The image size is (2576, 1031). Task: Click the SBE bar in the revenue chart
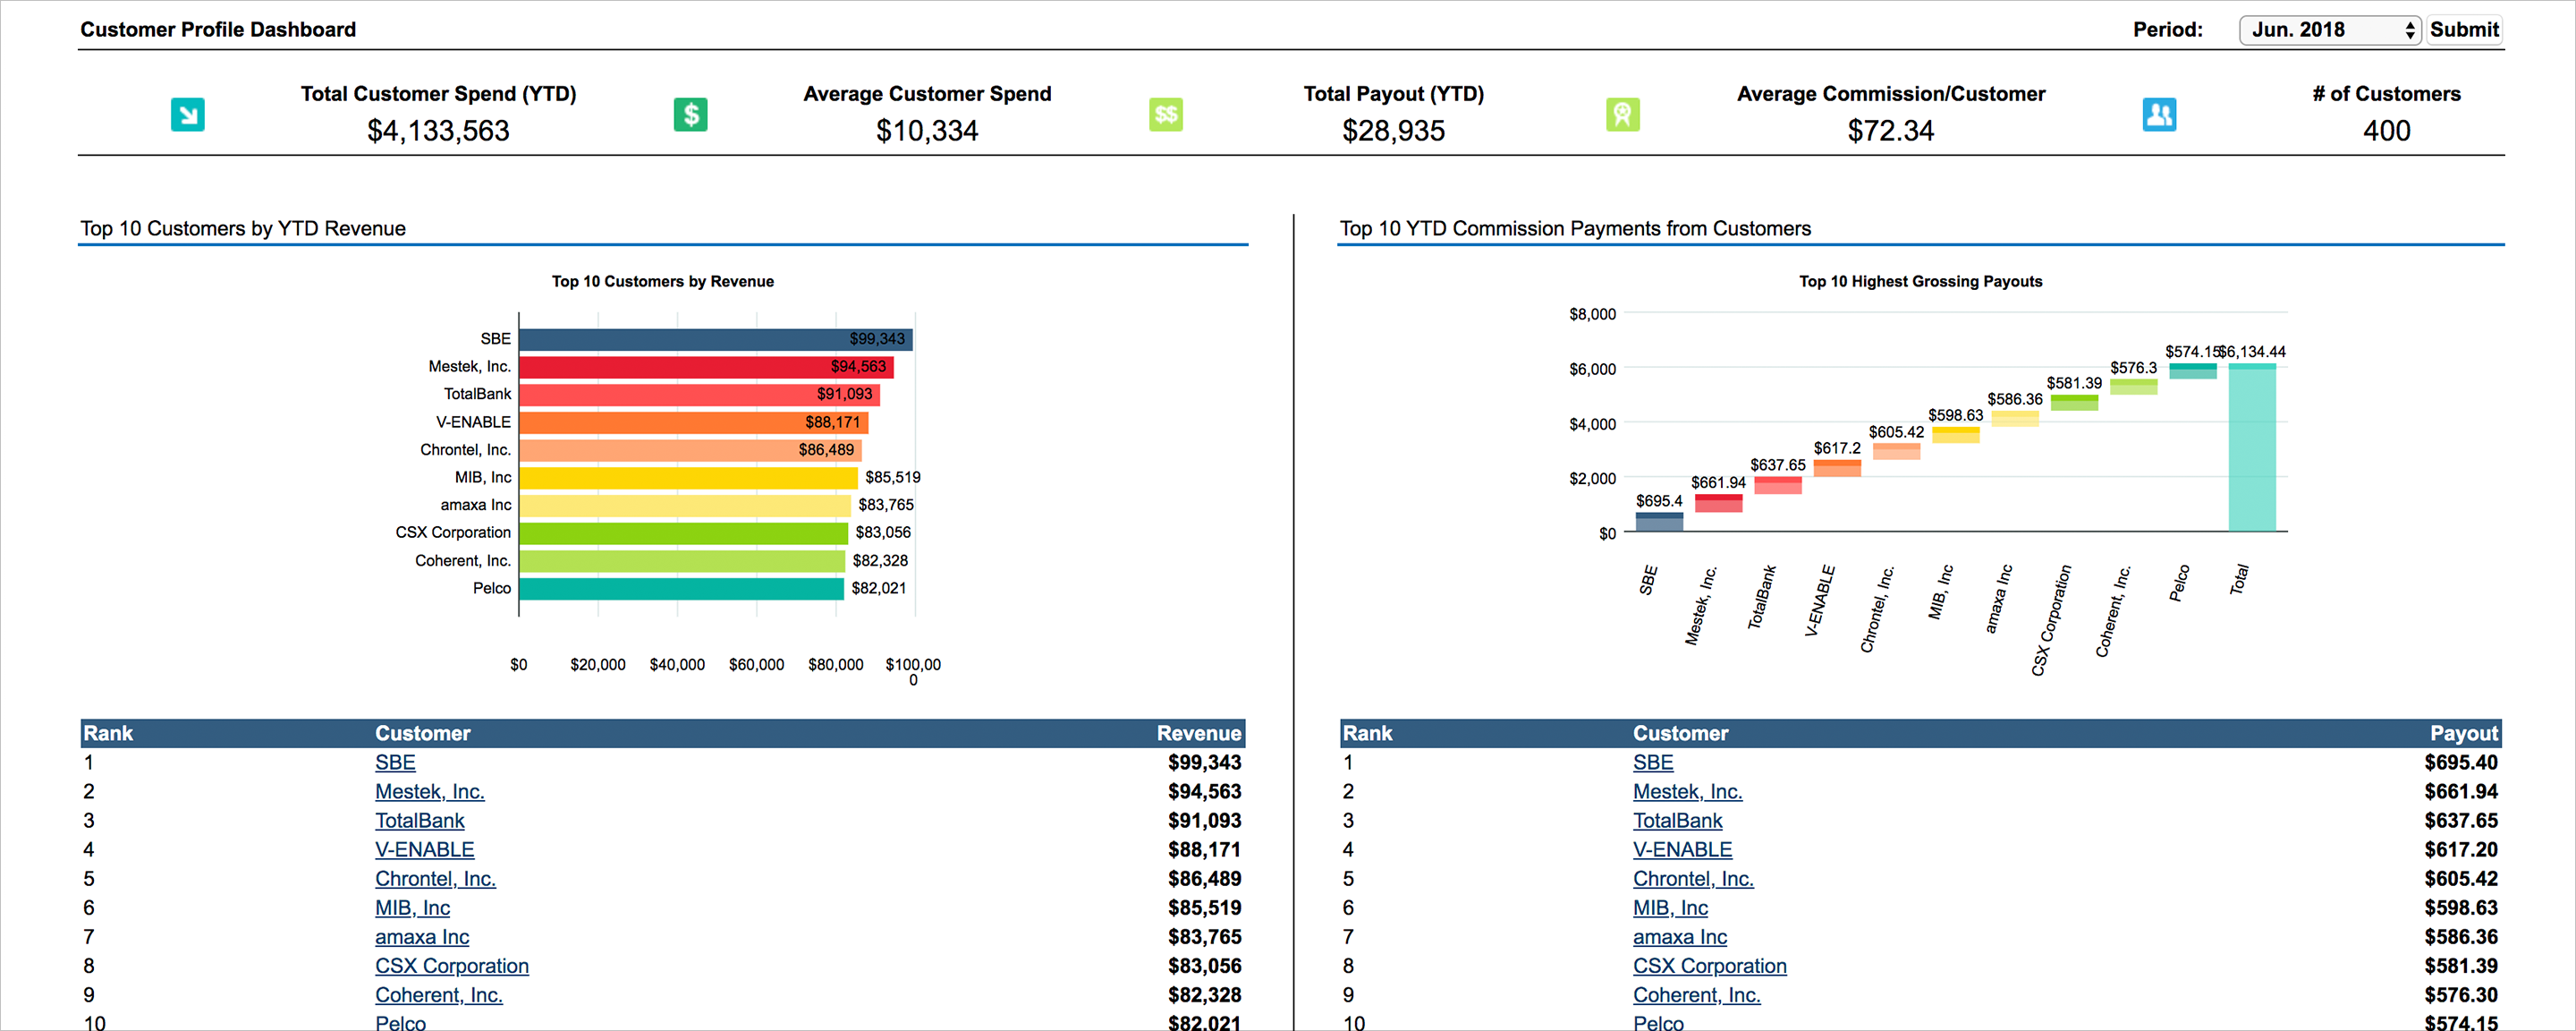click(x=716, y=339)
